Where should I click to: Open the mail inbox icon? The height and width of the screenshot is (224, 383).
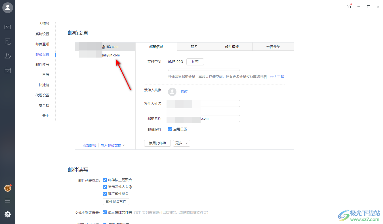(x=8, y=27)
